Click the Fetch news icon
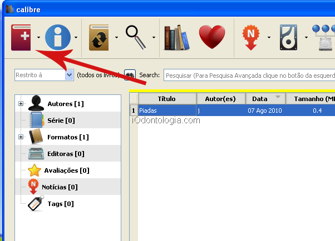 tap(251, 38)
